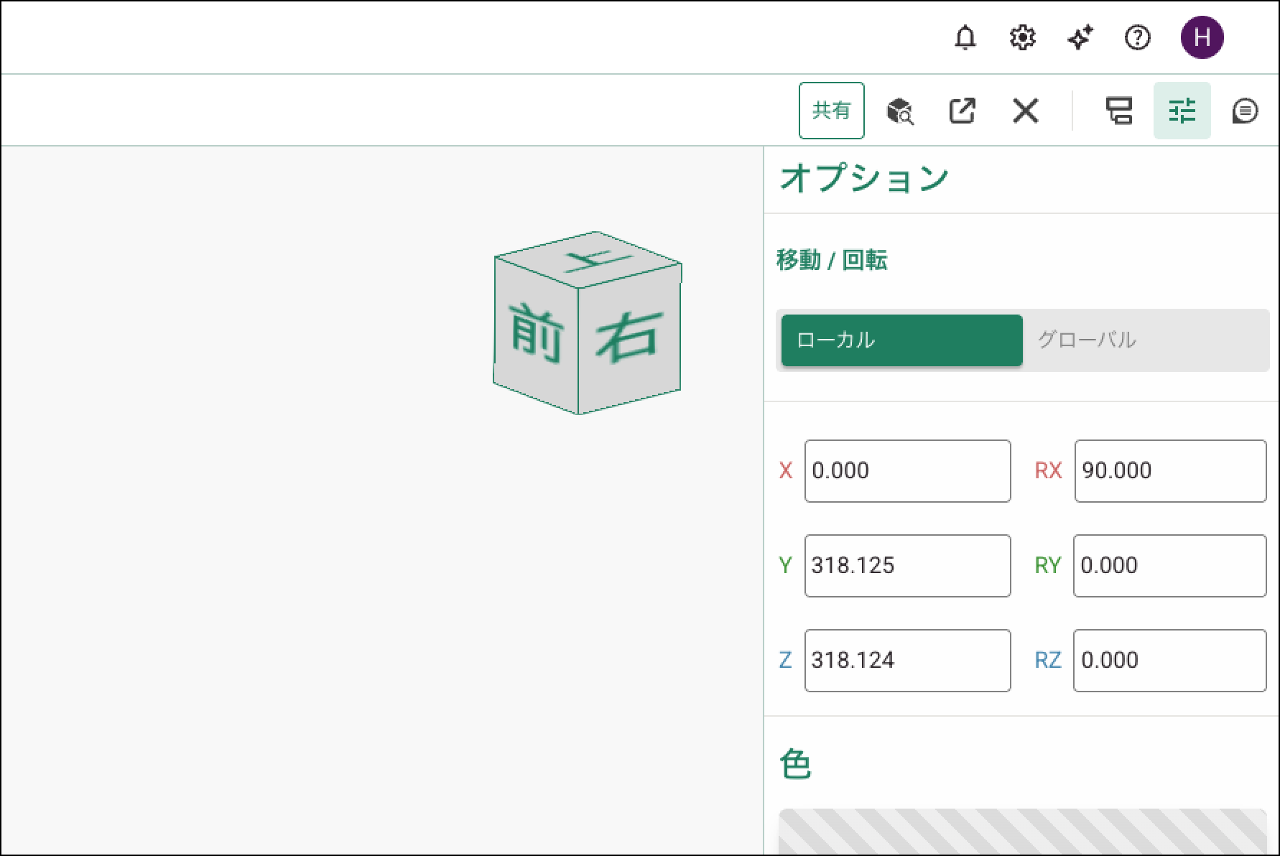Click the model inspect cube icon

point(899,111)
